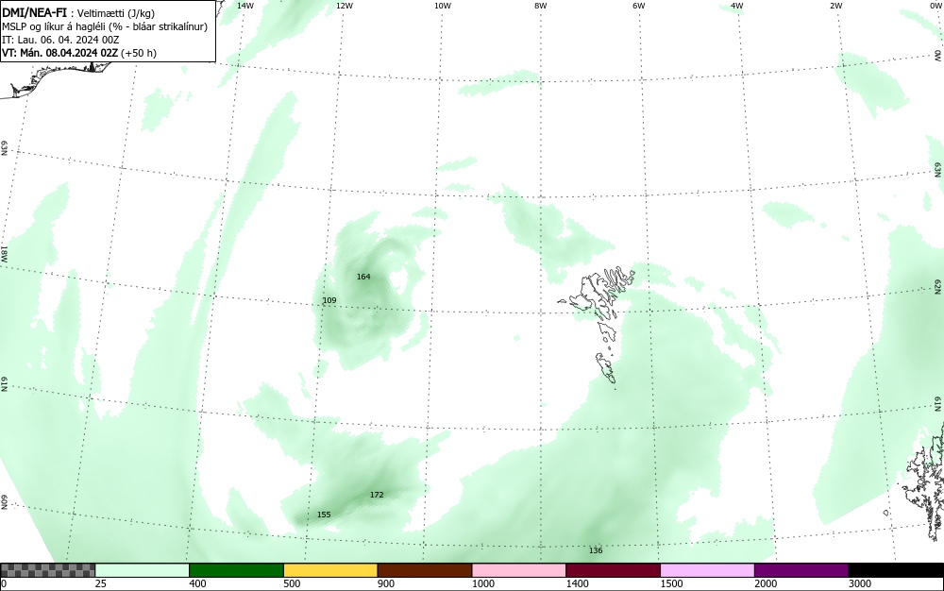Click the legend value "3000"
The image size is (944, 591).
pyautogui.click(x=860, y=583)
